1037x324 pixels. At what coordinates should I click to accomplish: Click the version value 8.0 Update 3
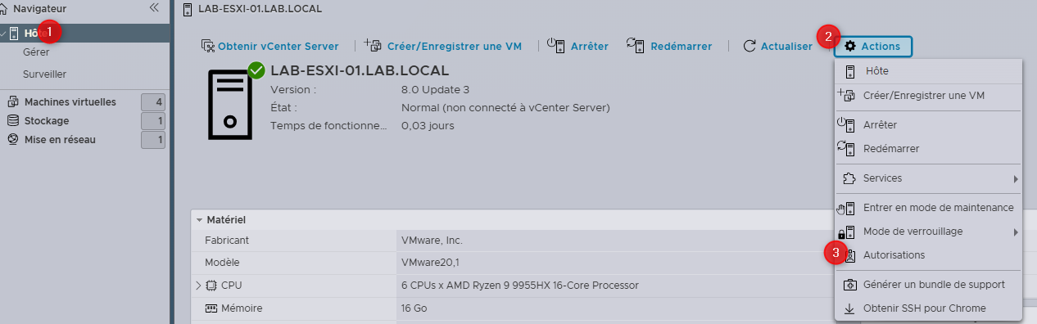(x=435, y=89)
